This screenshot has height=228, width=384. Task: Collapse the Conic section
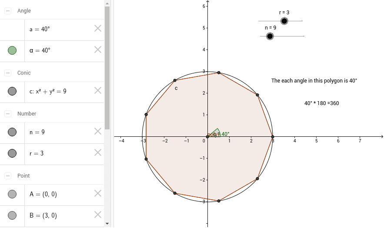click(8, 73)
